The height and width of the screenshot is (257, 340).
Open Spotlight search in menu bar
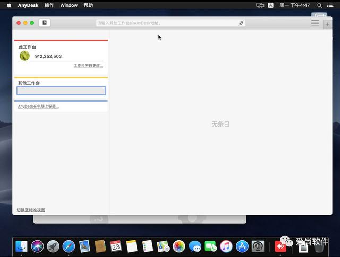click(319, 5)
